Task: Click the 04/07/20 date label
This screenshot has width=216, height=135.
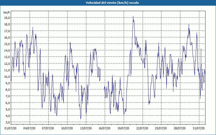Action: 29,129
